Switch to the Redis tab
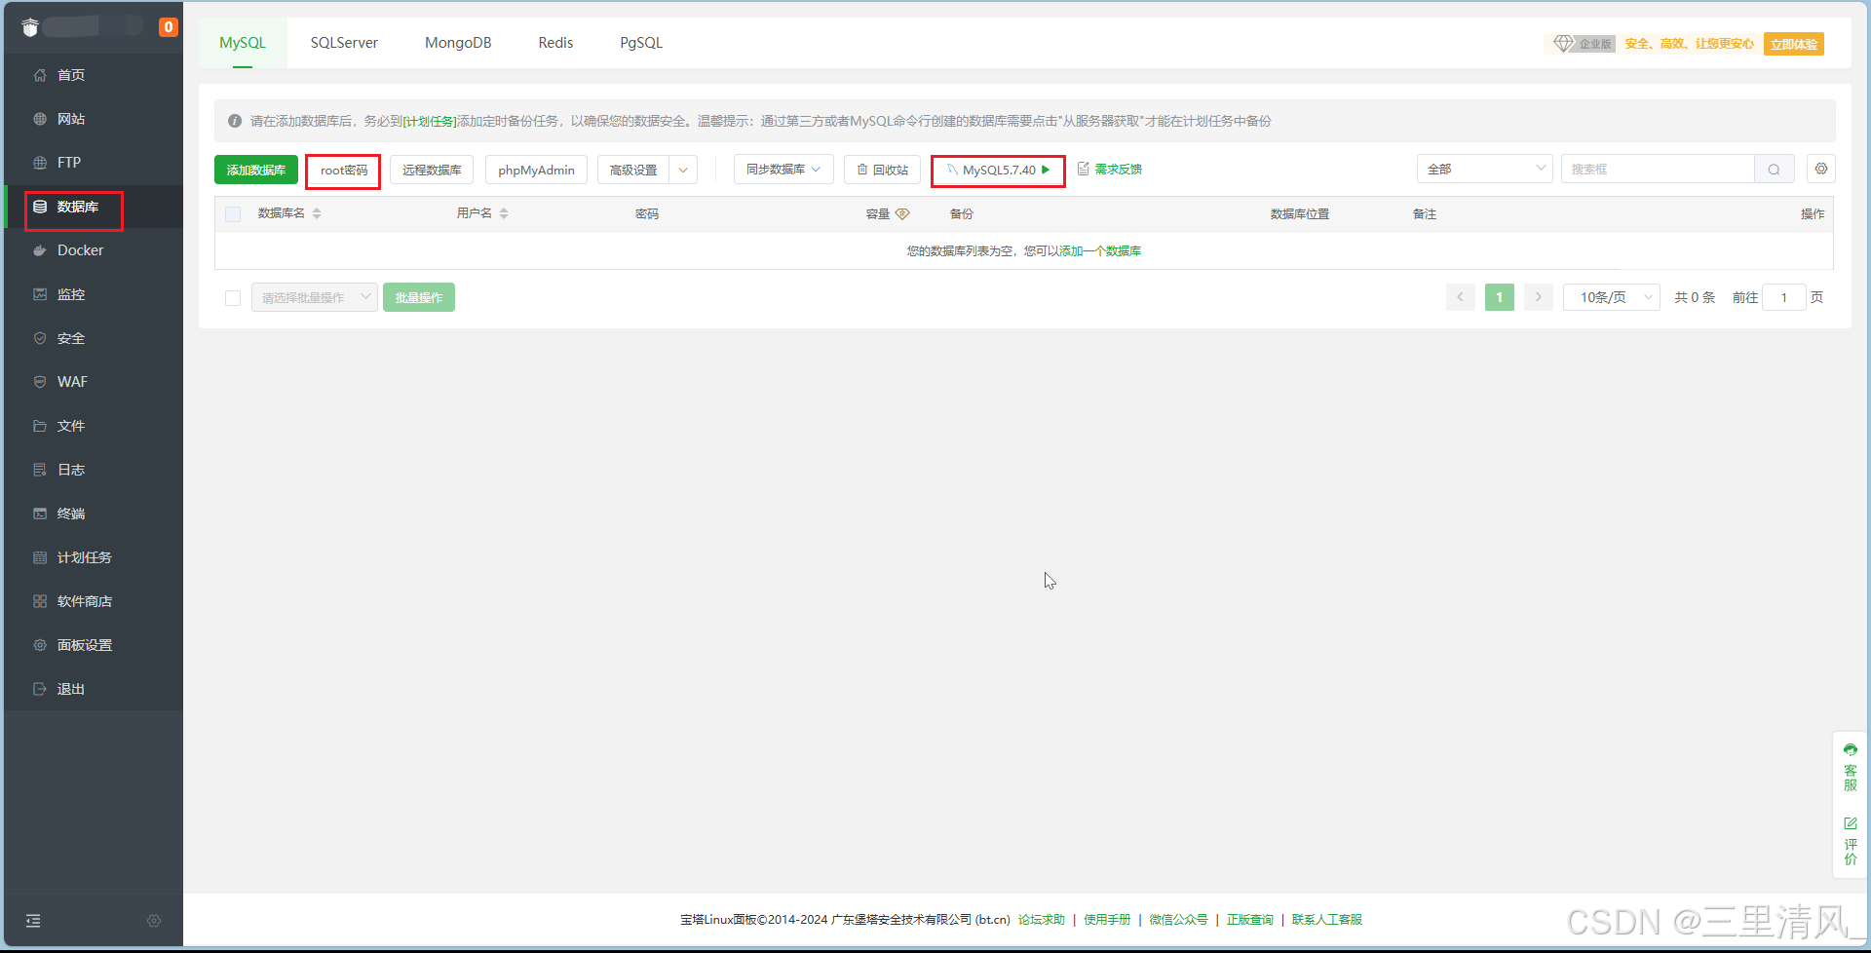 tap(555, 43)
